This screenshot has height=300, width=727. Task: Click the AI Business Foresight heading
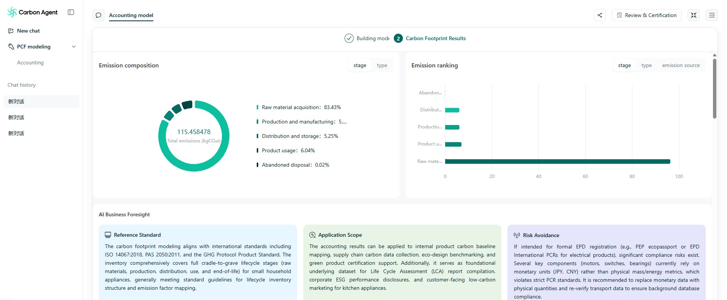pos(124,214)
